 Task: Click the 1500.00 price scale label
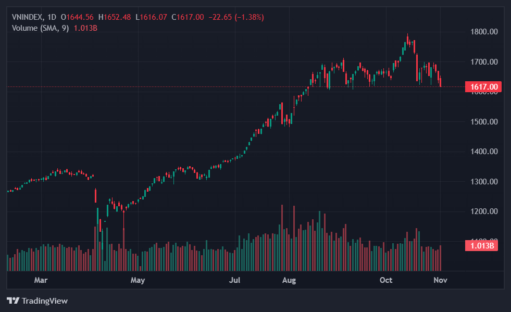tap(484, 122)
